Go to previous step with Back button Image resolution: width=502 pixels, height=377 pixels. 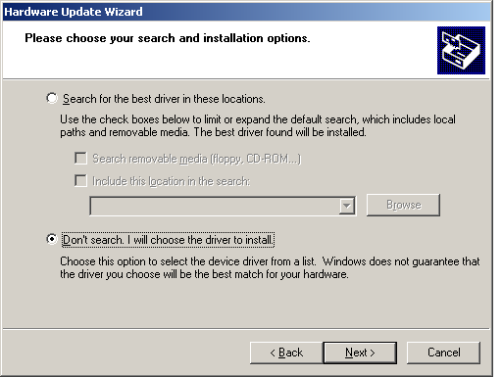click(286, 353)
